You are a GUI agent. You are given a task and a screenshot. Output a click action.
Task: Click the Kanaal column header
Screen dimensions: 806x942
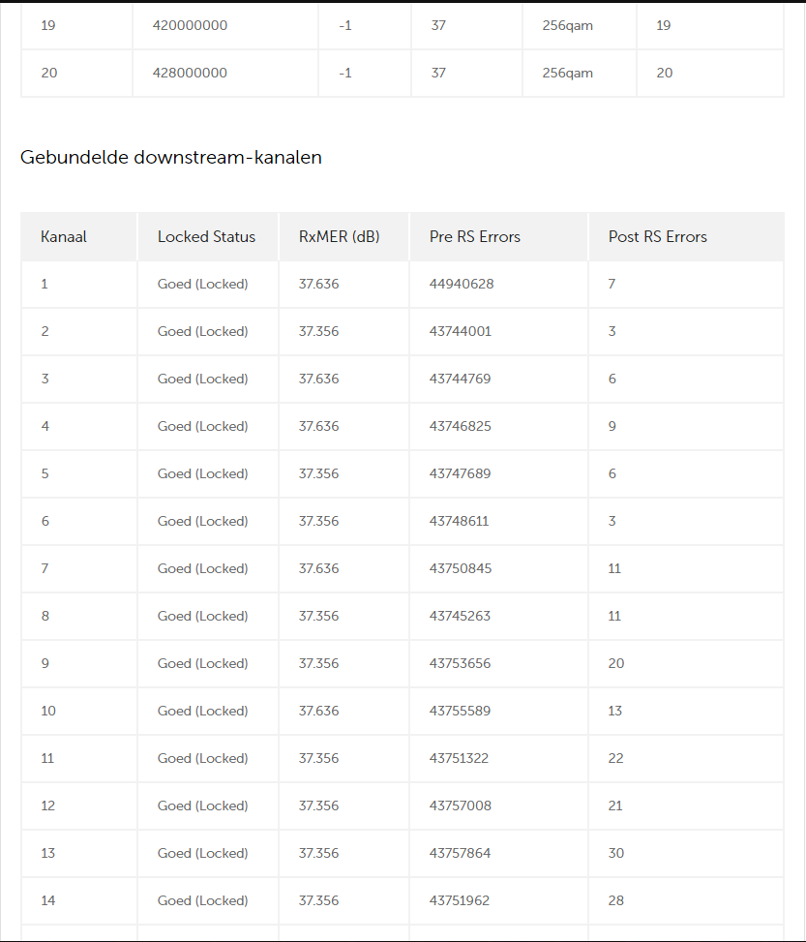64,236
